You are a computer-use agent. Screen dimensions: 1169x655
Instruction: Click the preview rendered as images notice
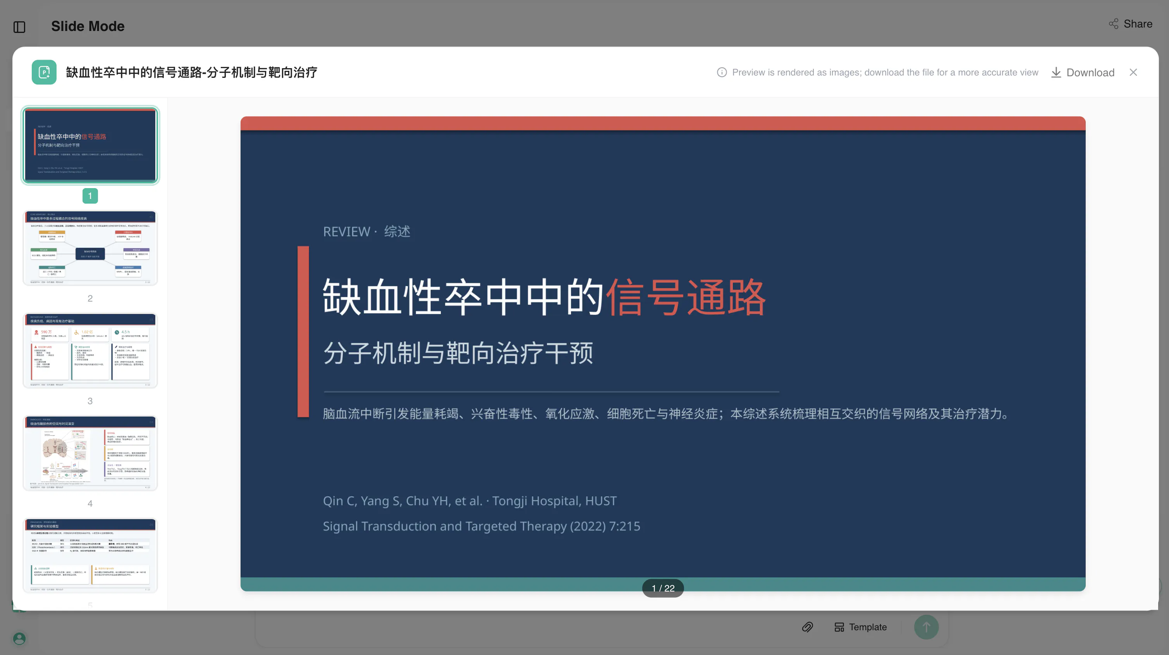(x=885, y=72)
